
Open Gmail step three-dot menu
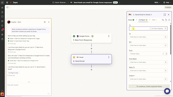[109, 57]
